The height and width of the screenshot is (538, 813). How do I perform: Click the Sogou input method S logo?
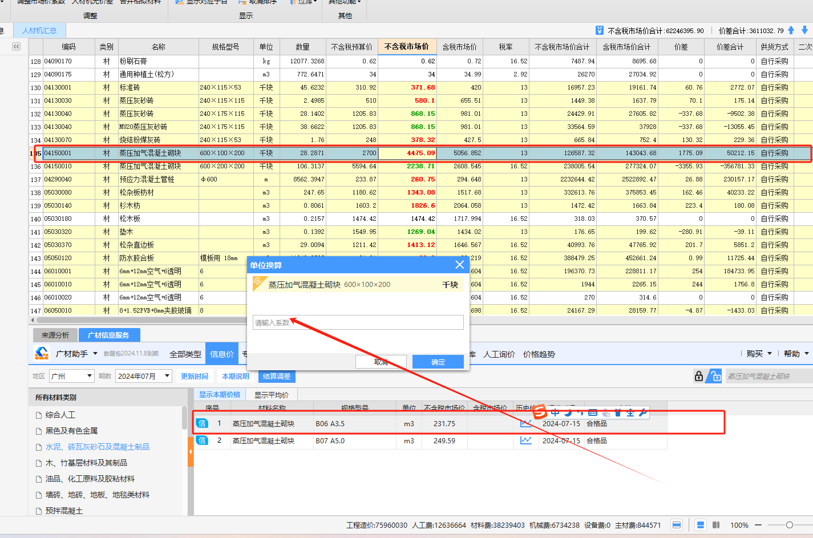point(539,411)
